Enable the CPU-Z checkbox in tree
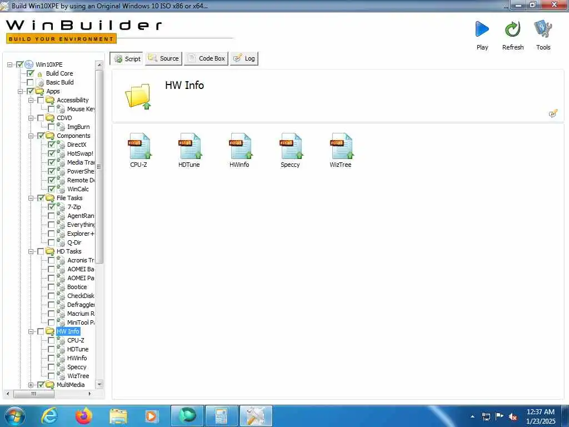 coord(52,340)
